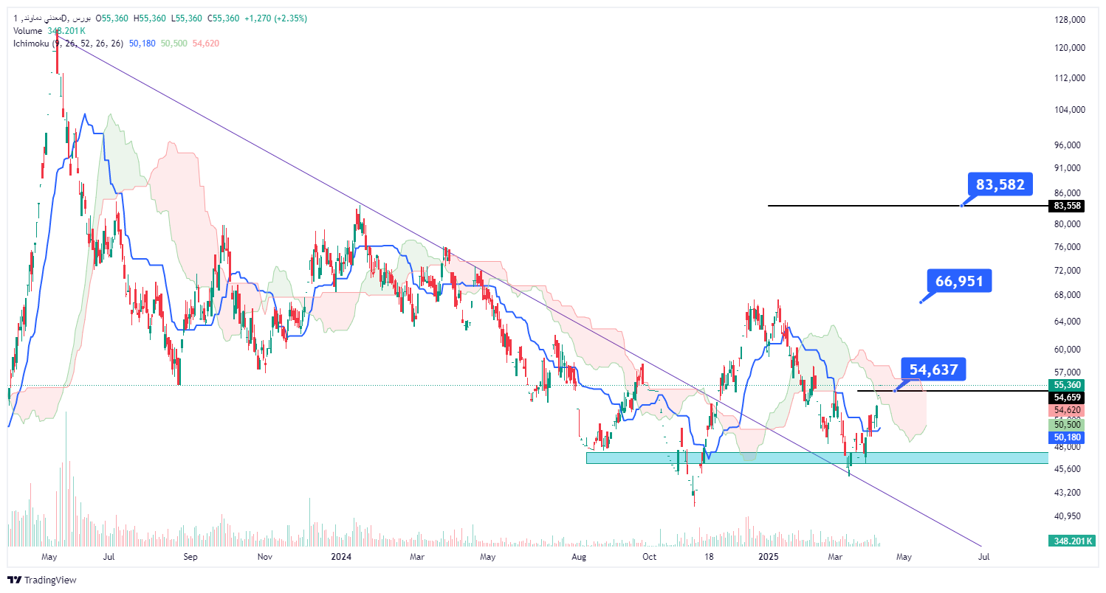The width and height of the screenshot is (1106, 593).
Task: Select the red 54,620 price axis label
Action: click(x=1068, y=409)
